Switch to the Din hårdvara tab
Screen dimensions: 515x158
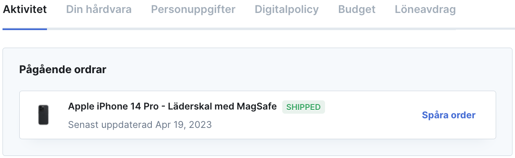(99, 9)
